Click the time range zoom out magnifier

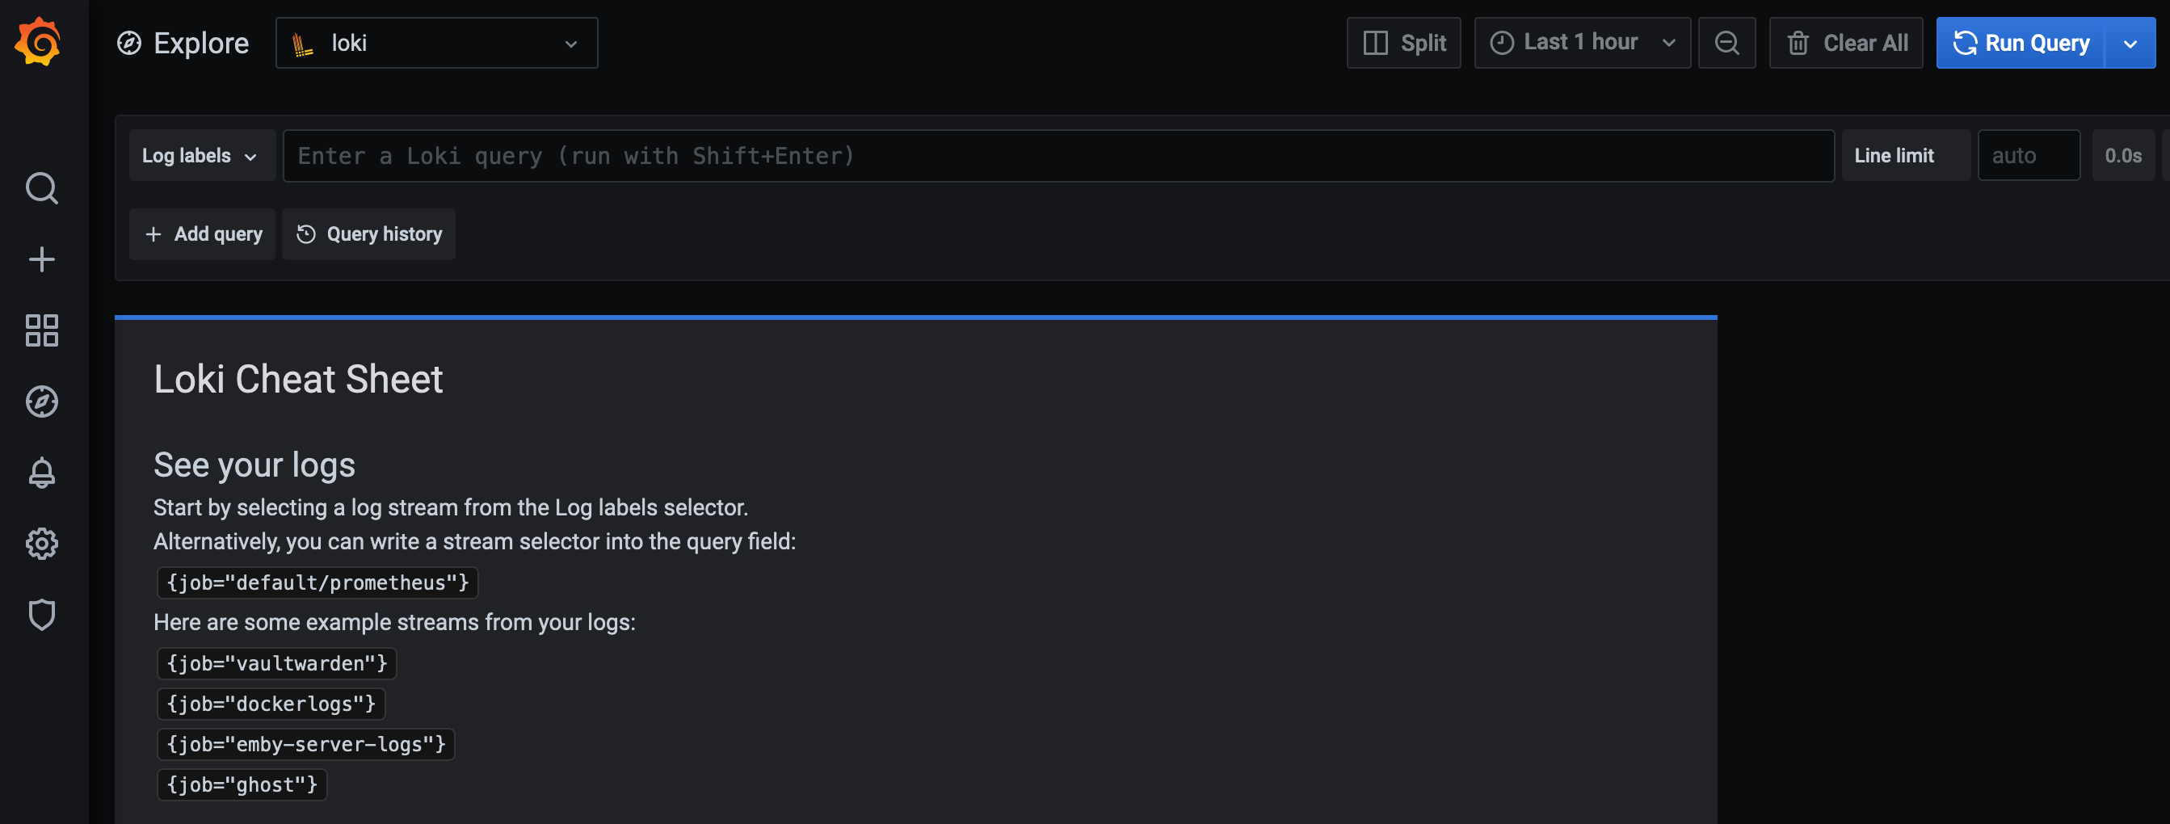(1727, 42)
